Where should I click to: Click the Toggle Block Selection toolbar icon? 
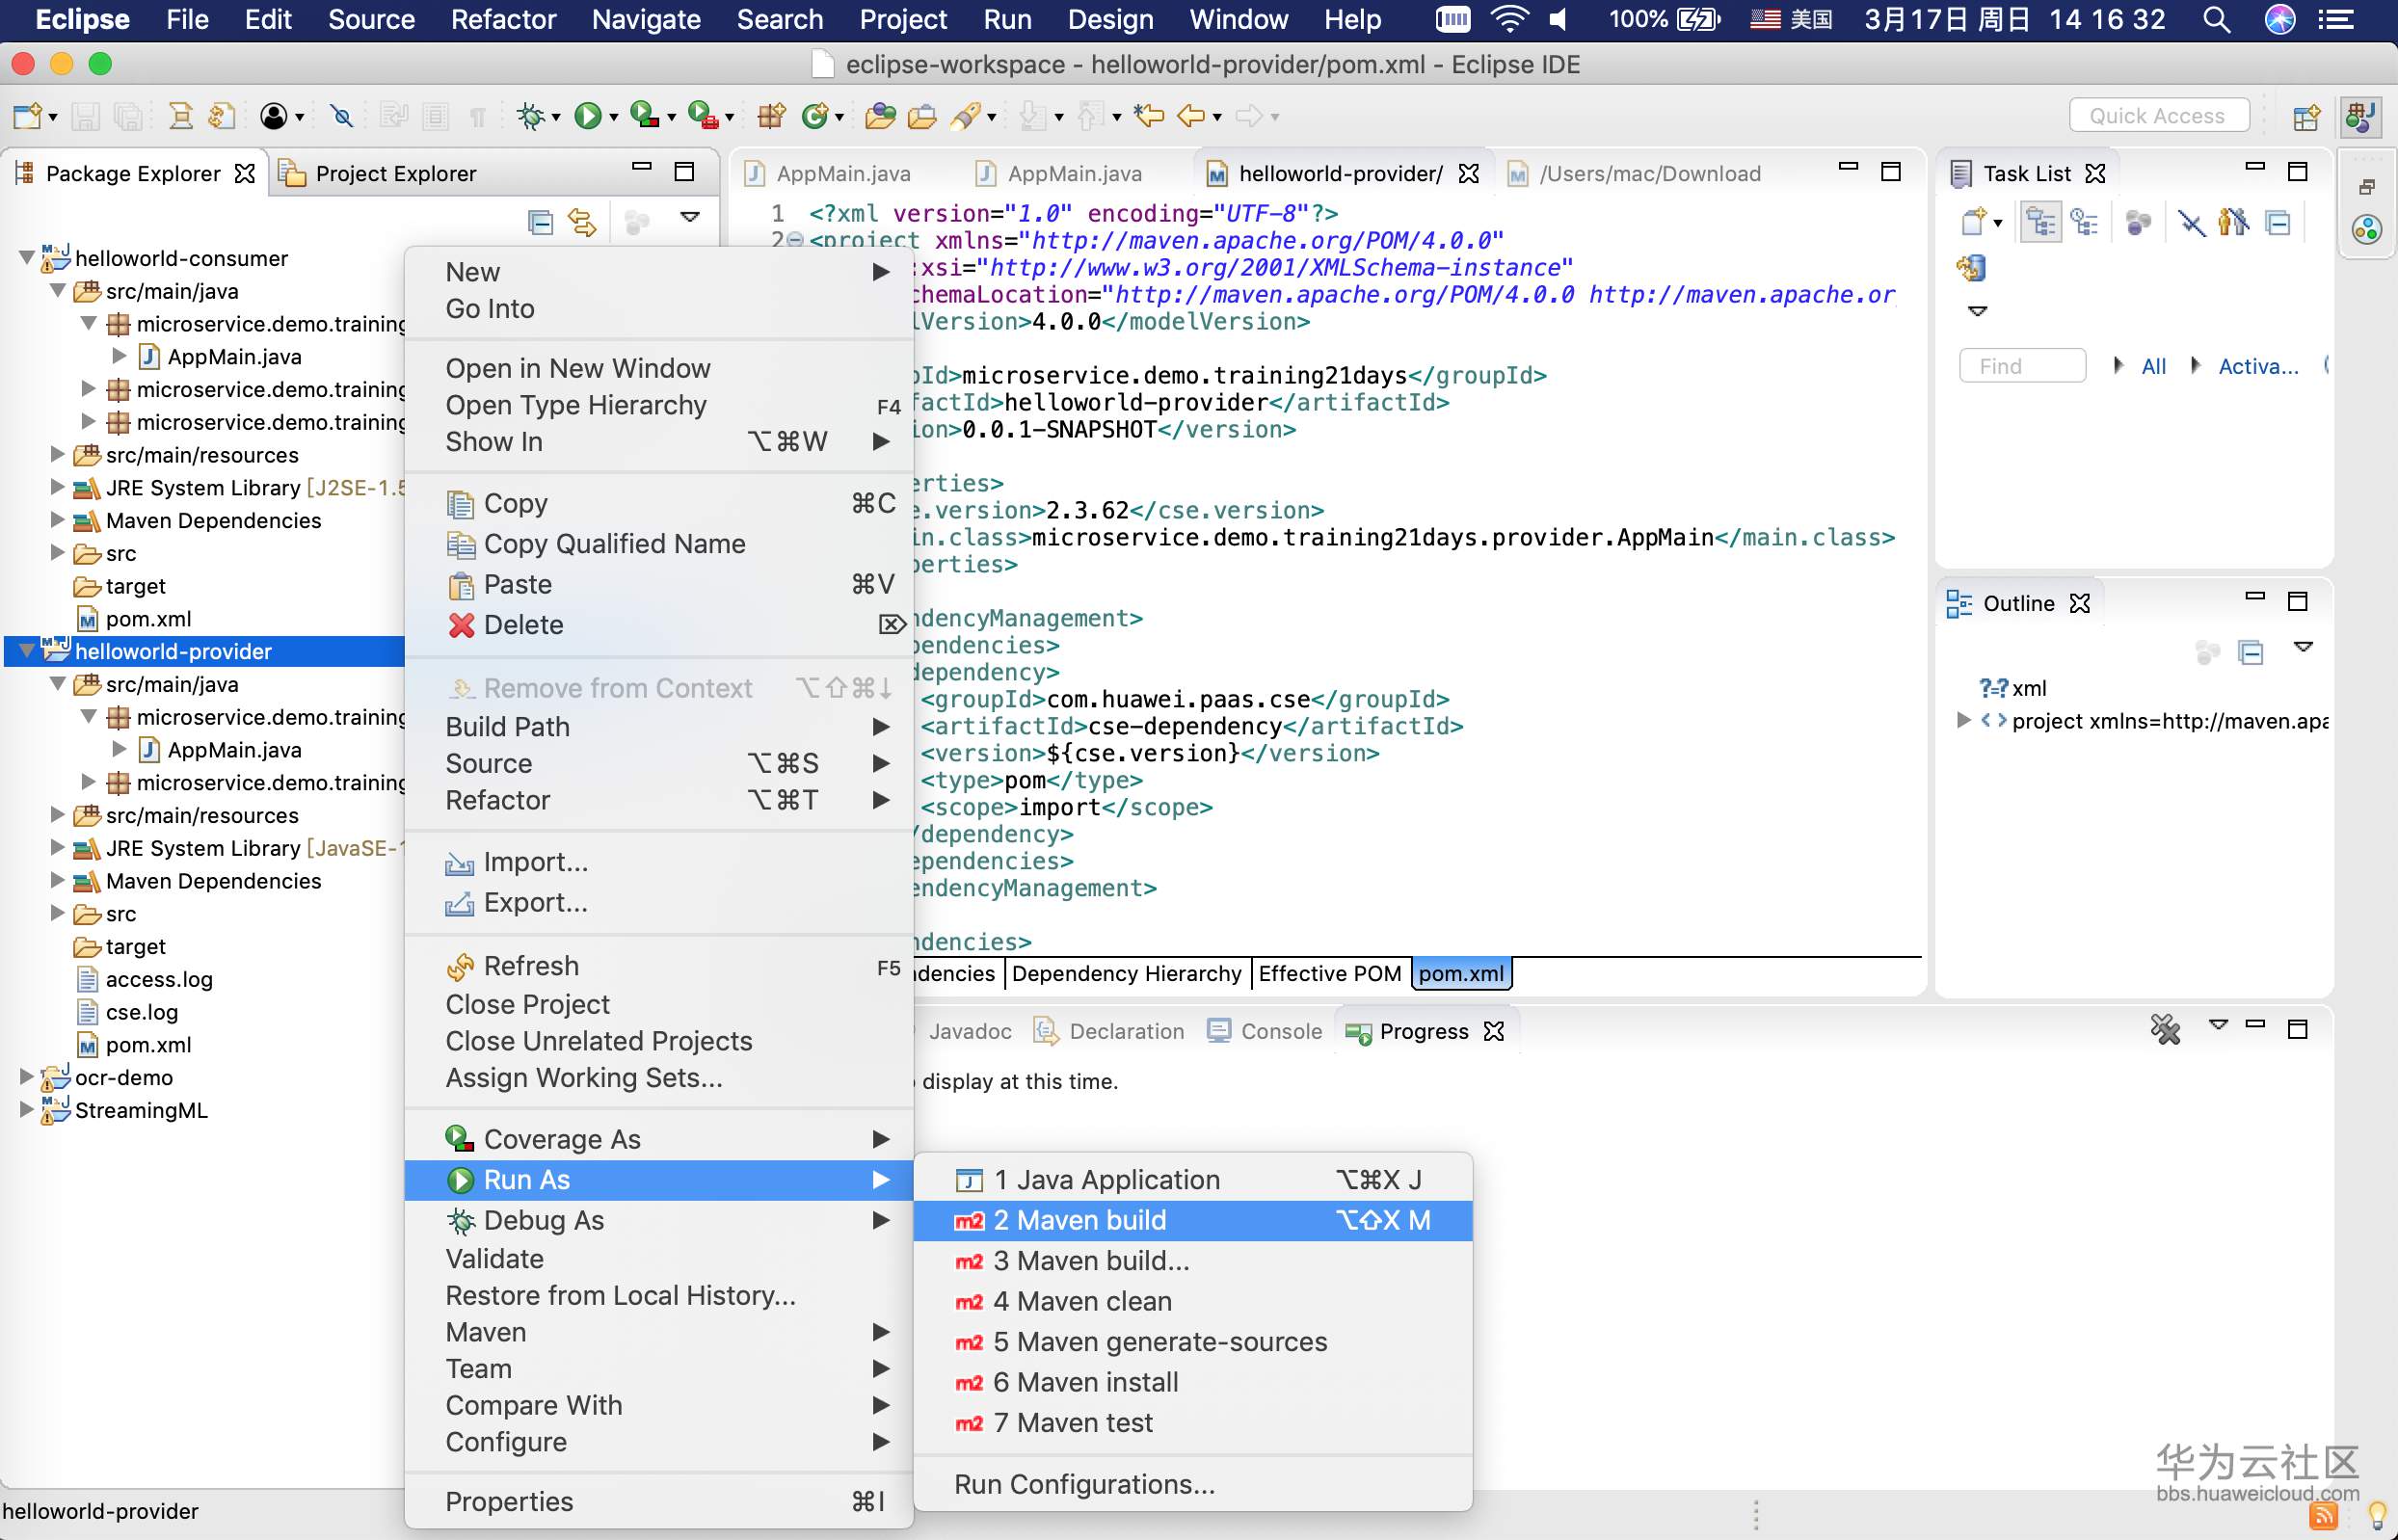(435, 117)
